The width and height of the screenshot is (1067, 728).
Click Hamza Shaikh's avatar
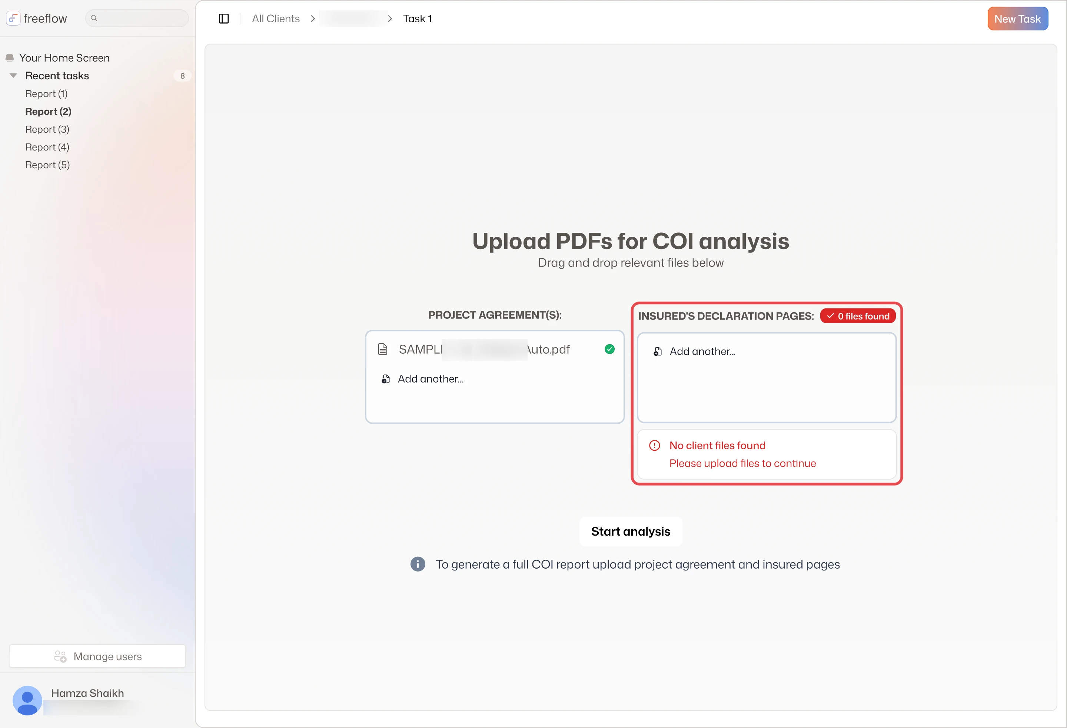click(27, 701)
